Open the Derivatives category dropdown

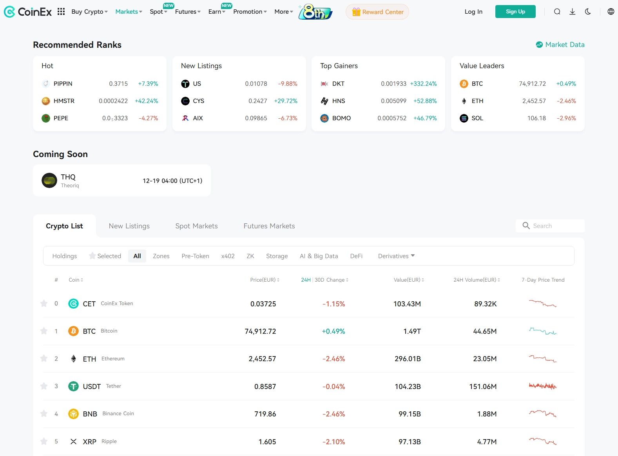(396, 256)
